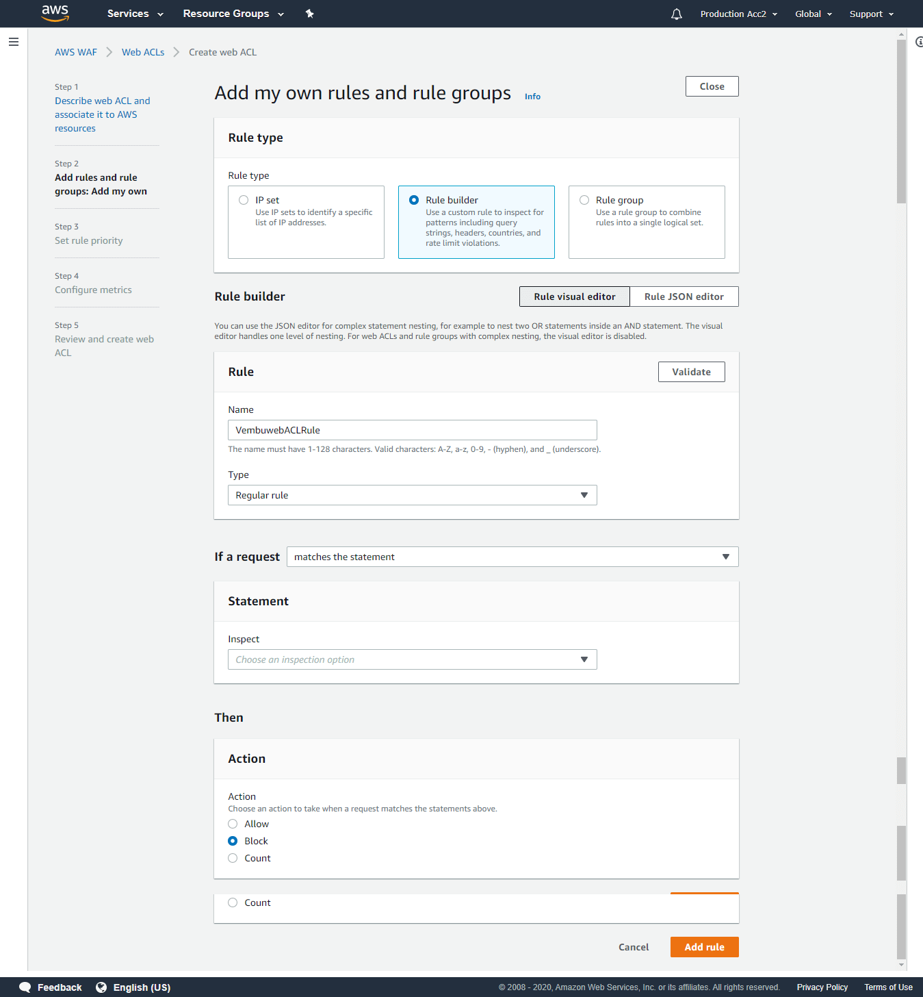Open the Inspect option dropdown
Image resolution: width=923 pixels, height=997 pixels.
point(412,659)
